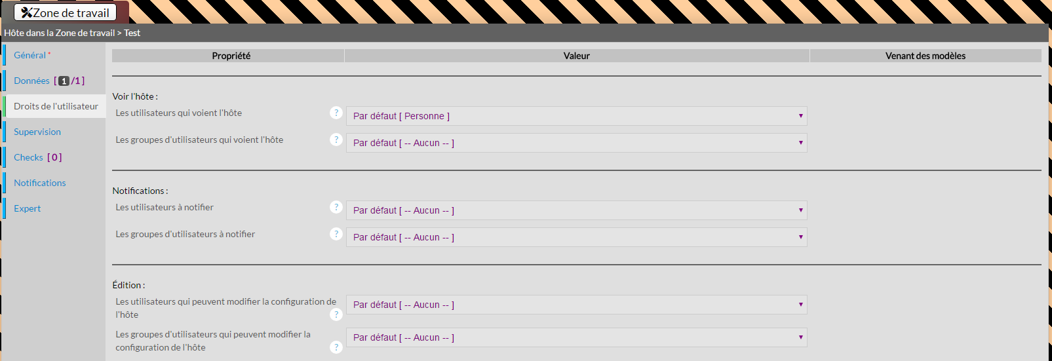Open the Données tab
Screen dimensions: 1052x361
coord(32,81)
